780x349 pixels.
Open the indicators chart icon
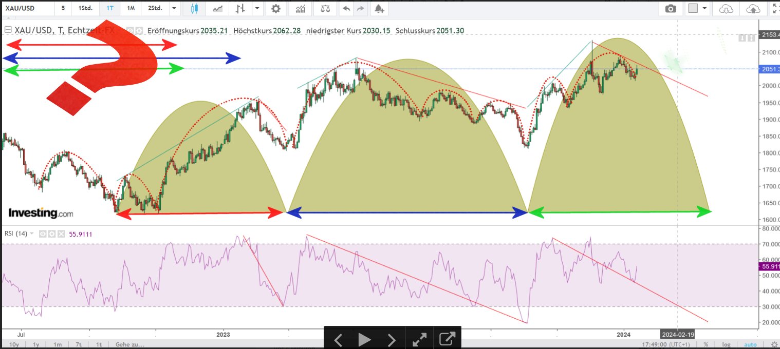click(x=301, y=9)
